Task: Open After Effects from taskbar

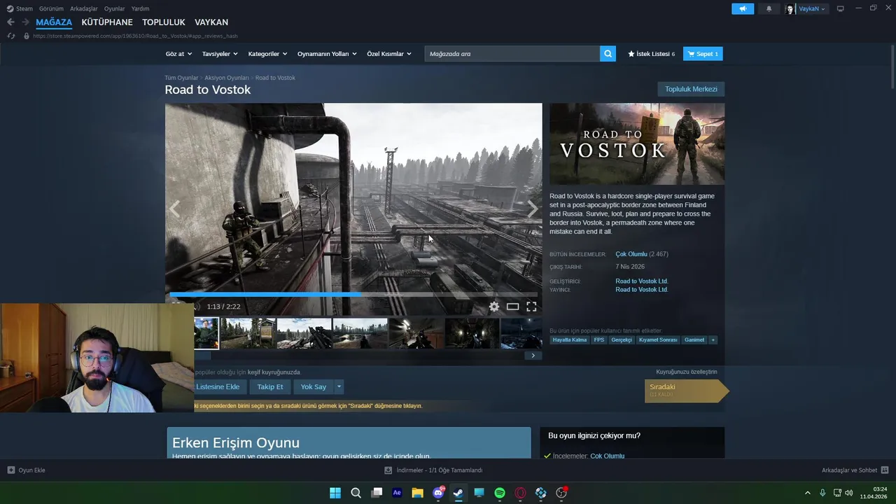Action: pyautogui.click(x=397, y=493)
